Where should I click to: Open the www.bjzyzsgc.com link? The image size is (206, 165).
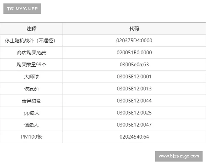click(x=179, y=156)
